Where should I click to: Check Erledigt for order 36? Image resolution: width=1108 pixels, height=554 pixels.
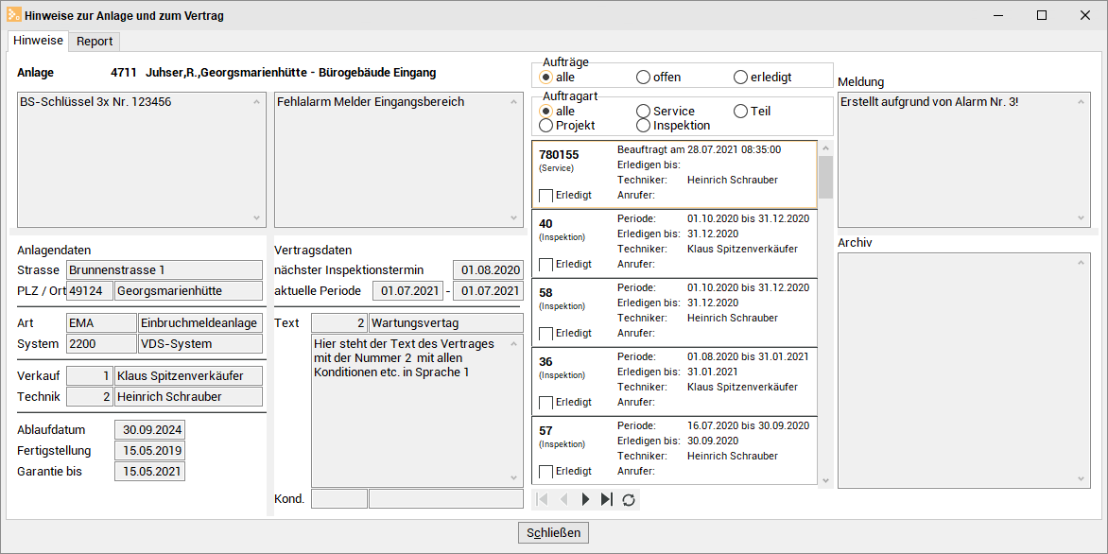tap(545, 402)
